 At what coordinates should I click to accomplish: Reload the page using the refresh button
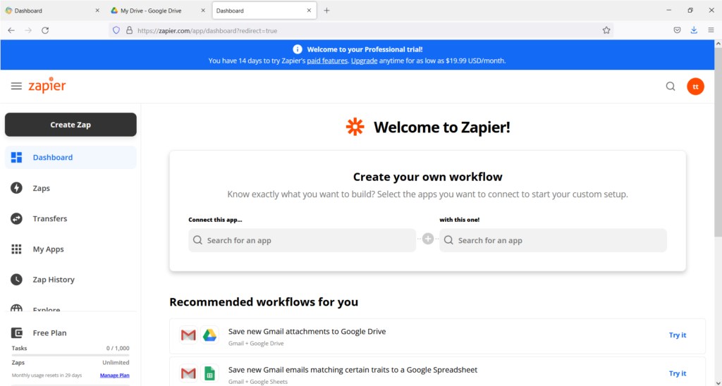pyautogui.click(x=45, y=30)
